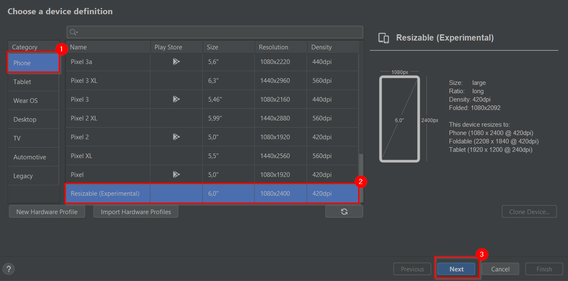This screenshot has width=568, height=281.
Task: Click the magnifier icon in the search box
Action: tap(73, 32)
